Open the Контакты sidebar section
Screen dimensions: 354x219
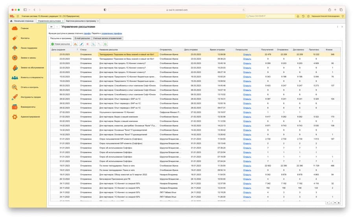click(x=21, y=38)
